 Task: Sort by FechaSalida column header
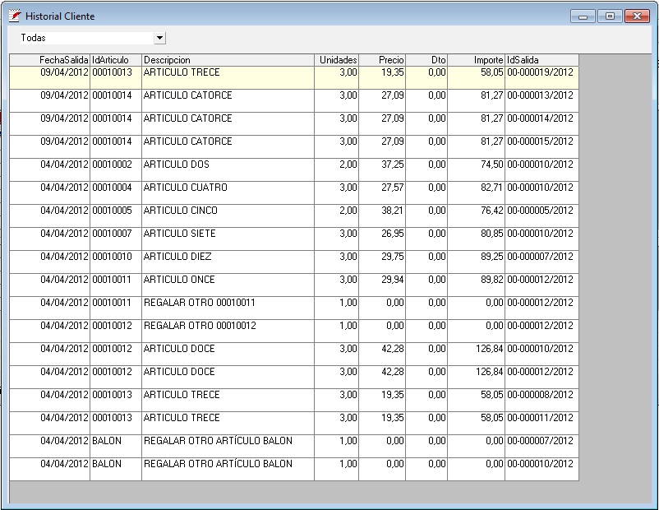tap(49, 60)
